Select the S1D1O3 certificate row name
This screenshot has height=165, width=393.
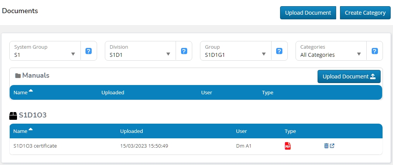[35, 146]
